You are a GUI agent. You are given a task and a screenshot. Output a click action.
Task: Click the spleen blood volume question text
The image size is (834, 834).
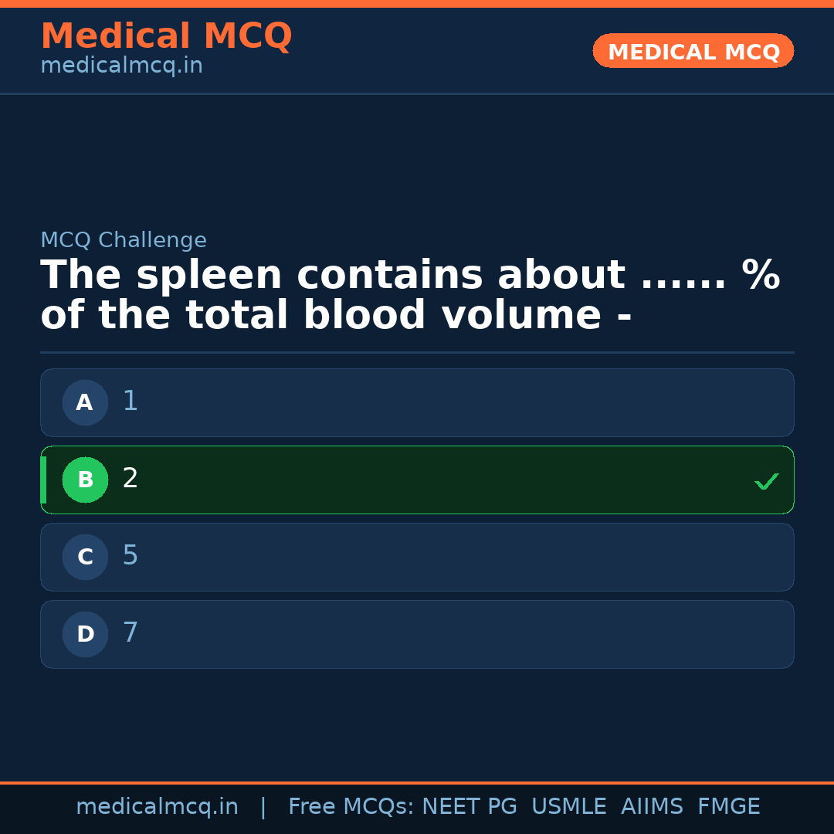click(x=409, y=296)
